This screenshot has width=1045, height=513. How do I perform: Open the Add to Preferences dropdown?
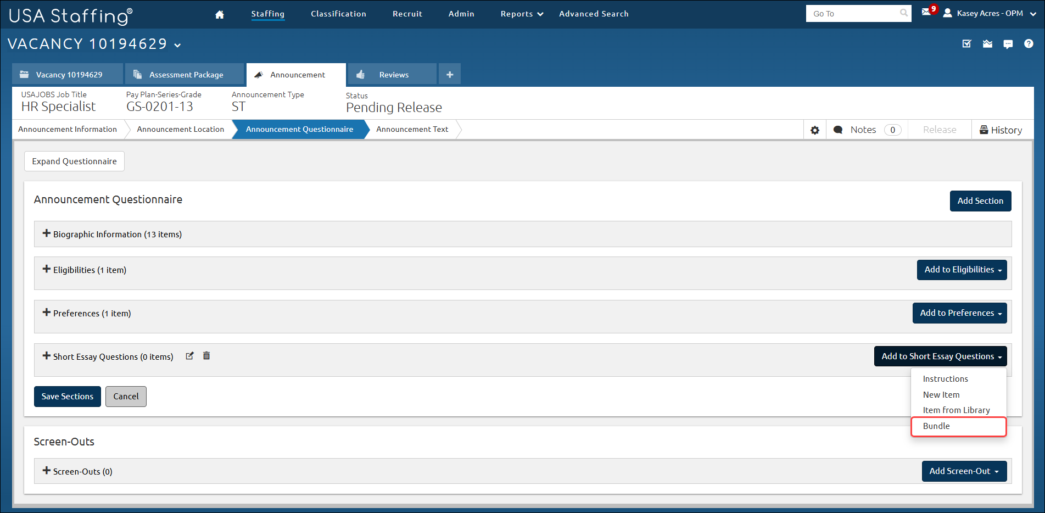click(x=960, y=313)
